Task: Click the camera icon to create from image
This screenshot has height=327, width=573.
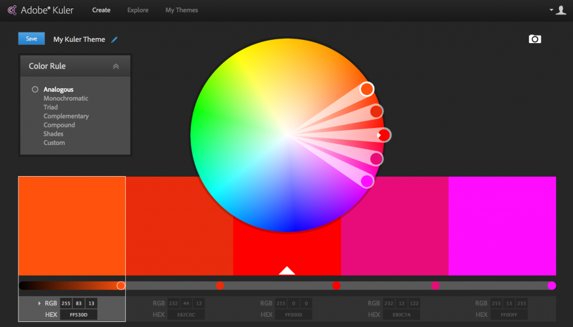Action: 535,39
